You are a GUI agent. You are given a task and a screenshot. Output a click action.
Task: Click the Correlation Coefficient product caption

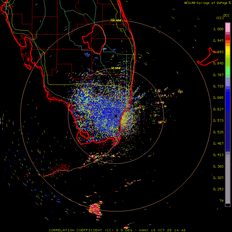(x=117, y=230)
